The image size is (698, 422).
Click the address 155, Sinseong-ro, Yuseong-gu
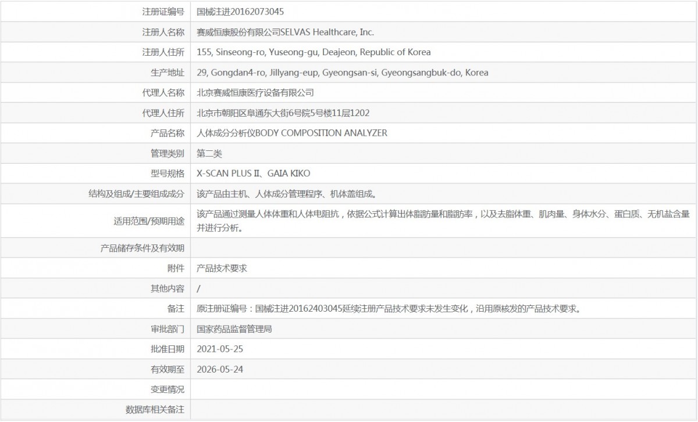click(x=314, y=52)
